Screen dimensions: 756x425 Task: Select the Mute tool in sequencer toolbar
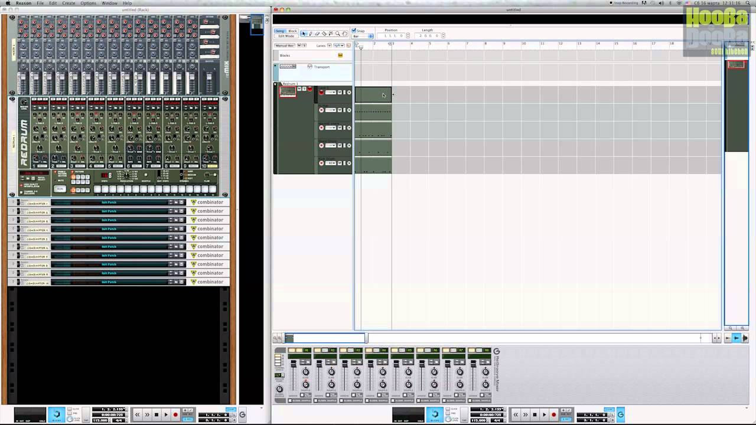331,34
